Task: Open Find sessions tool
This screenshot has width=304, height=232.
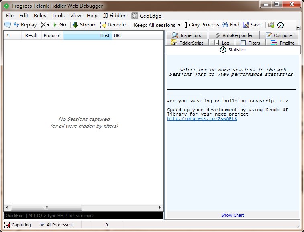Action: coord(231,25)
